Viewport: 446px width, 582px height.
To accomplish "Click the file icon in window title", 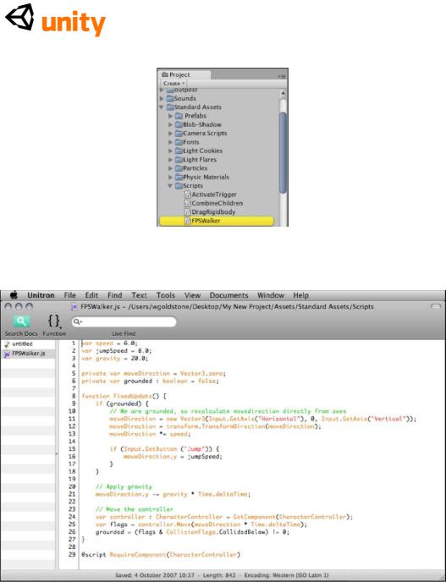I will 74,307.
